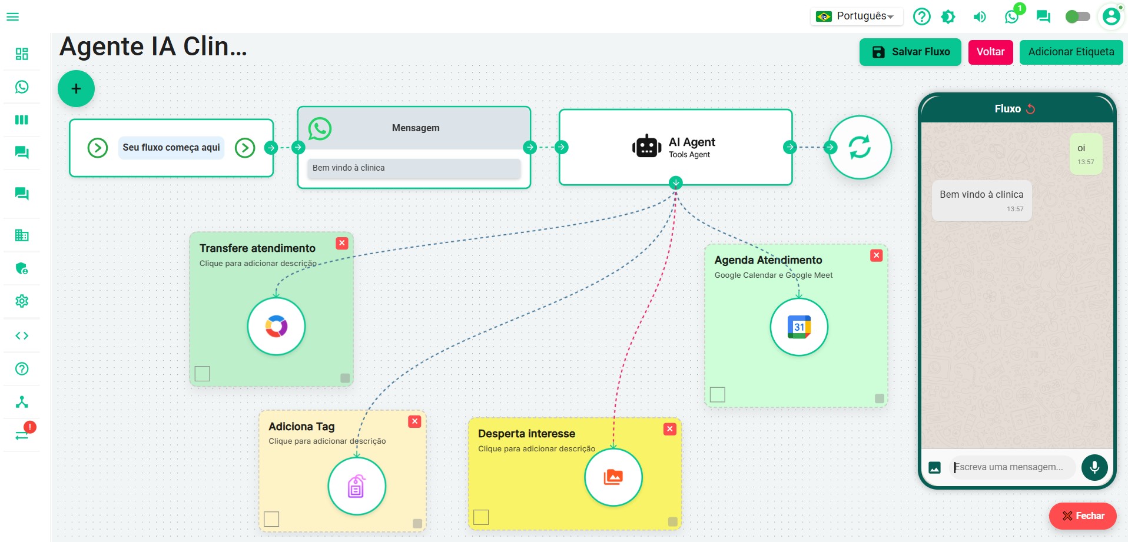Reset the Fluxo chat preview
Image resolution: width=1128 pixels, height=542 pixels.
(1030, 109)
